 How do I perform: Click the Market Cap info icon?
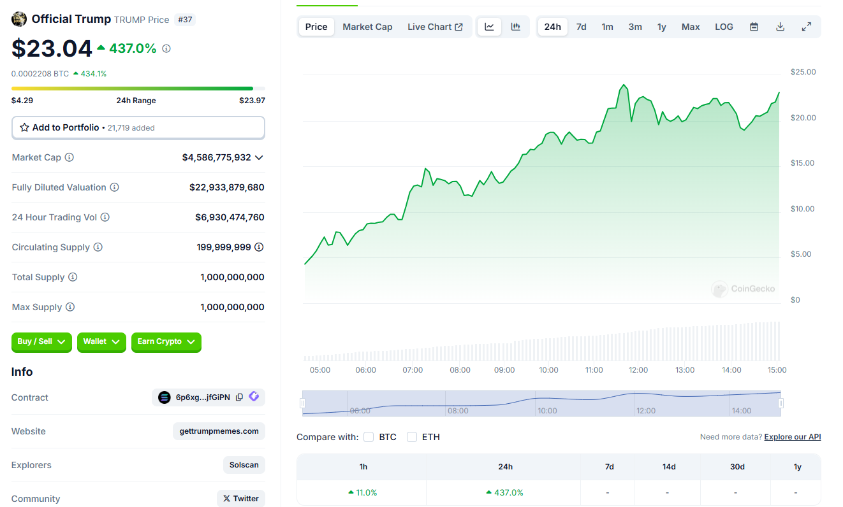coord(70,157)
